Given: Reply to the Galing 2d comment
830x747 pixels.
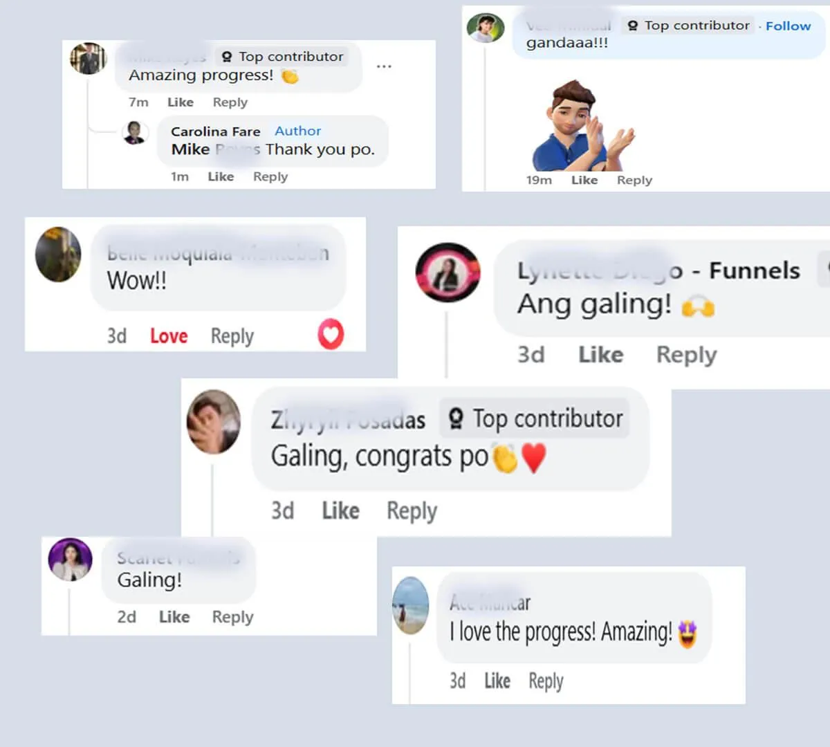Looking at the screenshot, I should pyautogui.click(x=232, y=617).
